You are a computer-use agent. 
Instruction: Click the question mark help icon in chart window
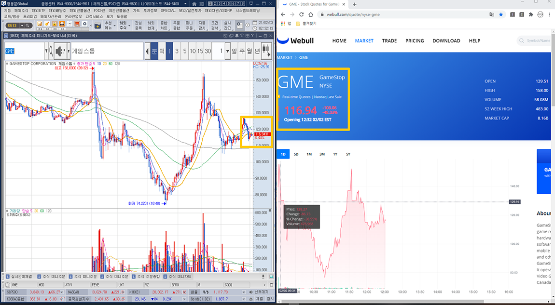(x=252, y=36)
